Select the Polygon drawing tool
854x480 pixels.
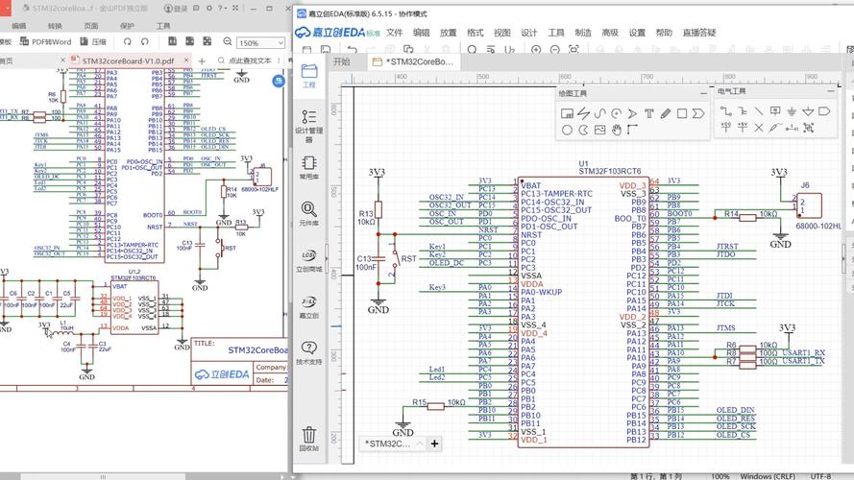tap(698, 113)
